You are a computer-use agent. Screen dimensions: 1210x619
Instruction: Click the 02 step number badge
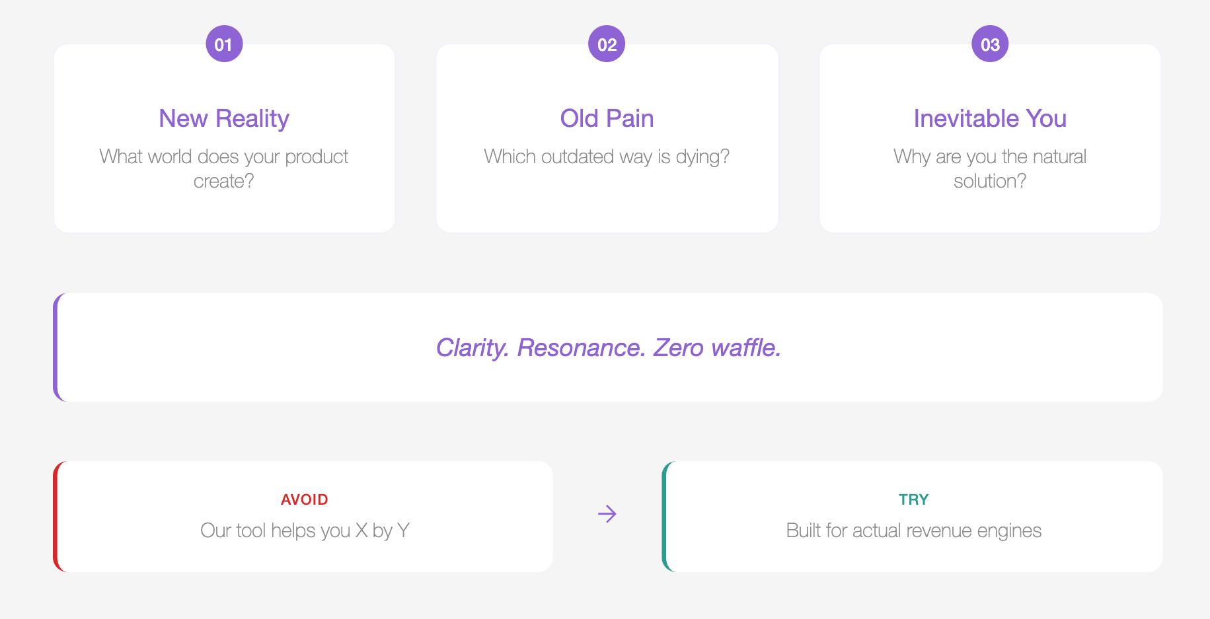click(607, 44)
